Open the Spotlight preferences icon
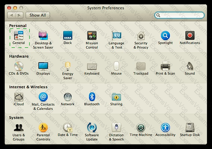This screenshot has height=149, width=212. click(165, 36)
